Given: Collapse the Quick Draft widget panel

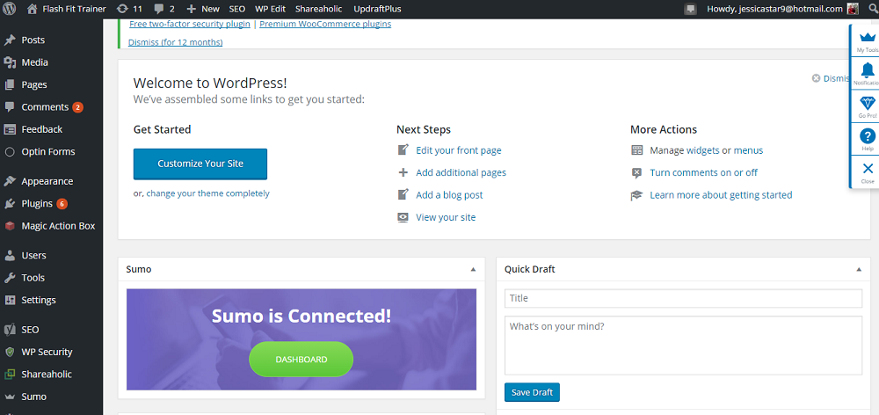Looking at the screenshot, I should pyautogui.click(x=859, y=270).
